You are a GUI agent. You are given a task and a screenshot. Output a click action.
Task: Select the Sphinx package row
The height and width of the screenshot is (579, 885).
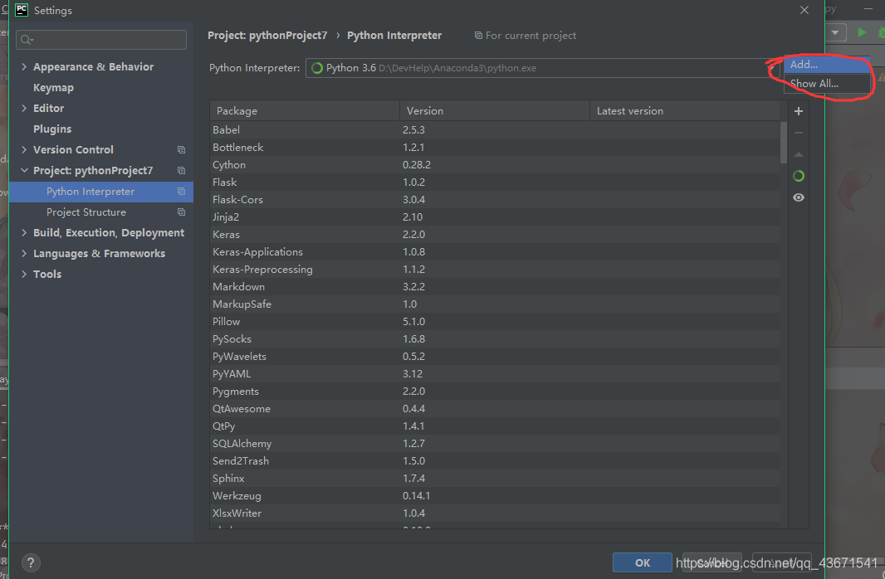495,478
